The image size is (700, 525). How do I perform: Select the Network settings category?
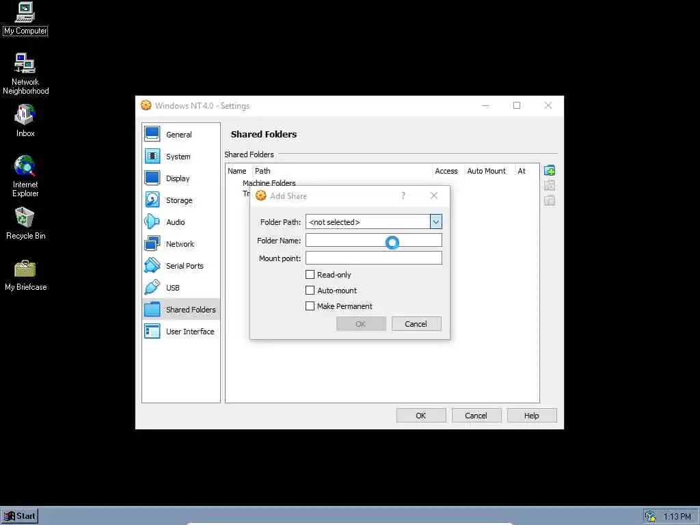[180, 244]
